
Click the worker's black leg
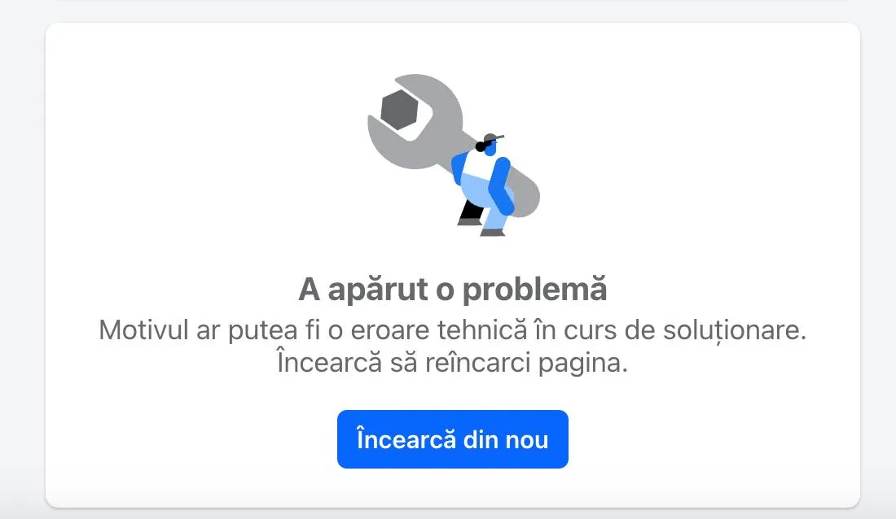472,212
